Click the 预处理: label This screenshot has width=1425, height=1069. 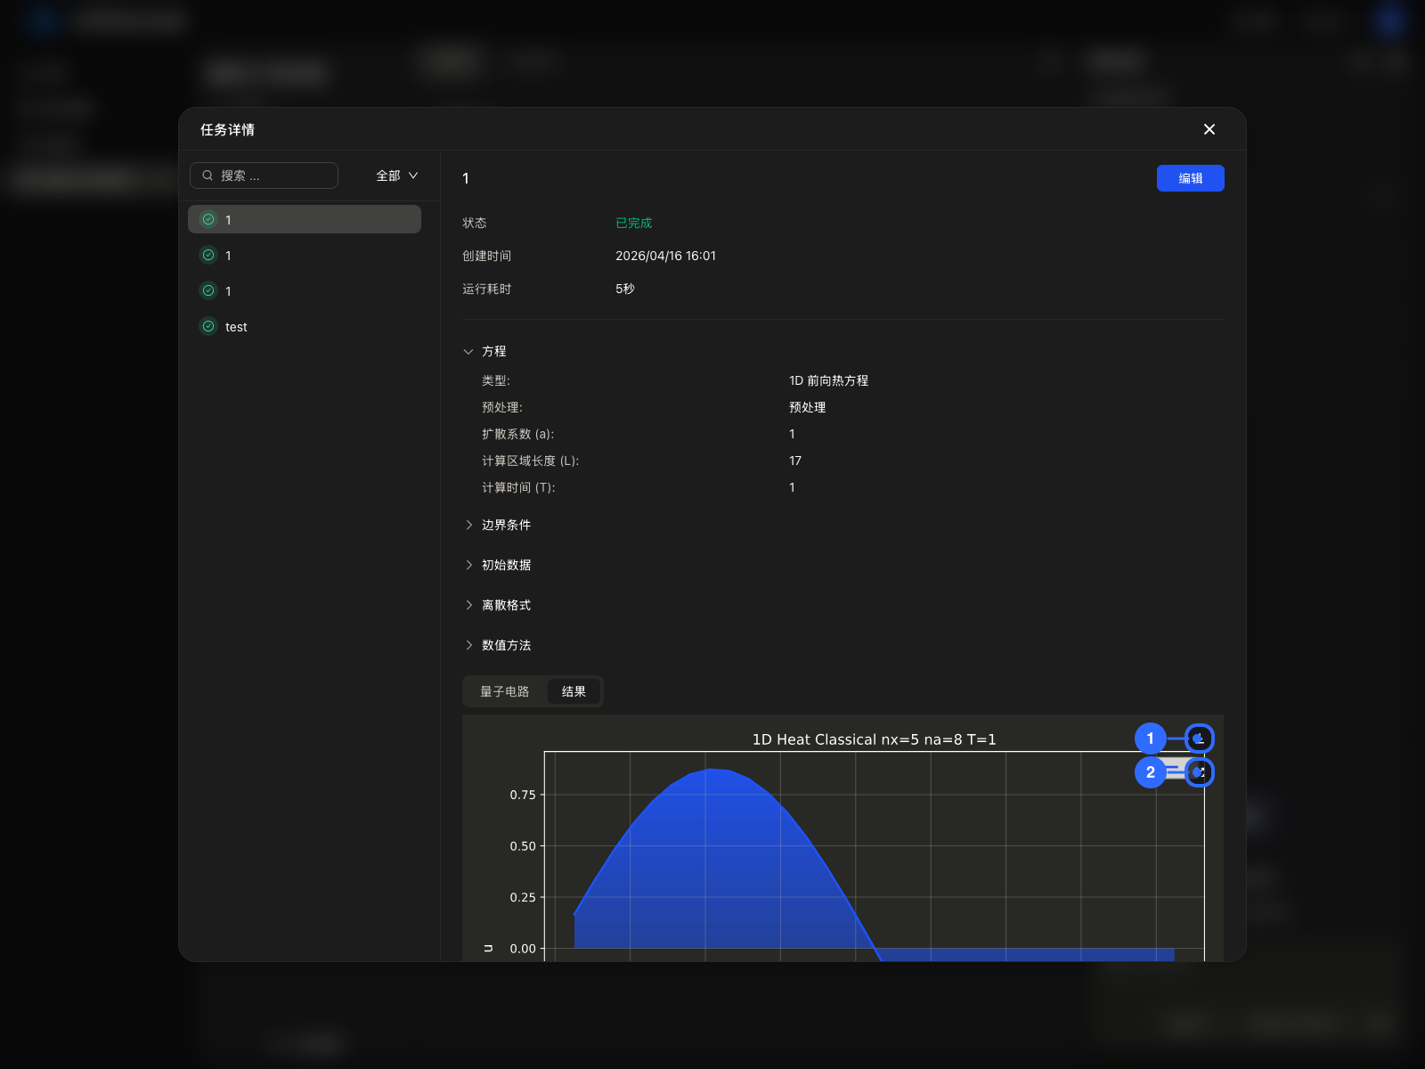click(502, 407)
